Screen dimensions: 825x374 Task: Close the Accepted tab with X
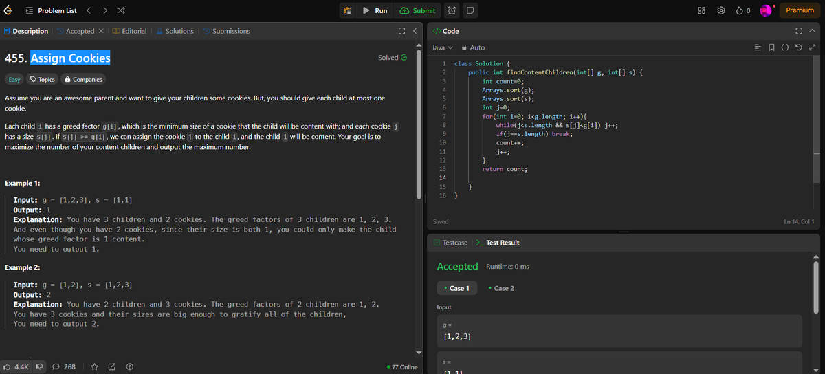(x=102, y=31)
